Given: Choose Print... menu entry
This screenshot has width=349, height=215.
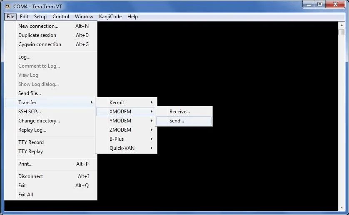Looking at the screenshot, I should pos(51,164).
